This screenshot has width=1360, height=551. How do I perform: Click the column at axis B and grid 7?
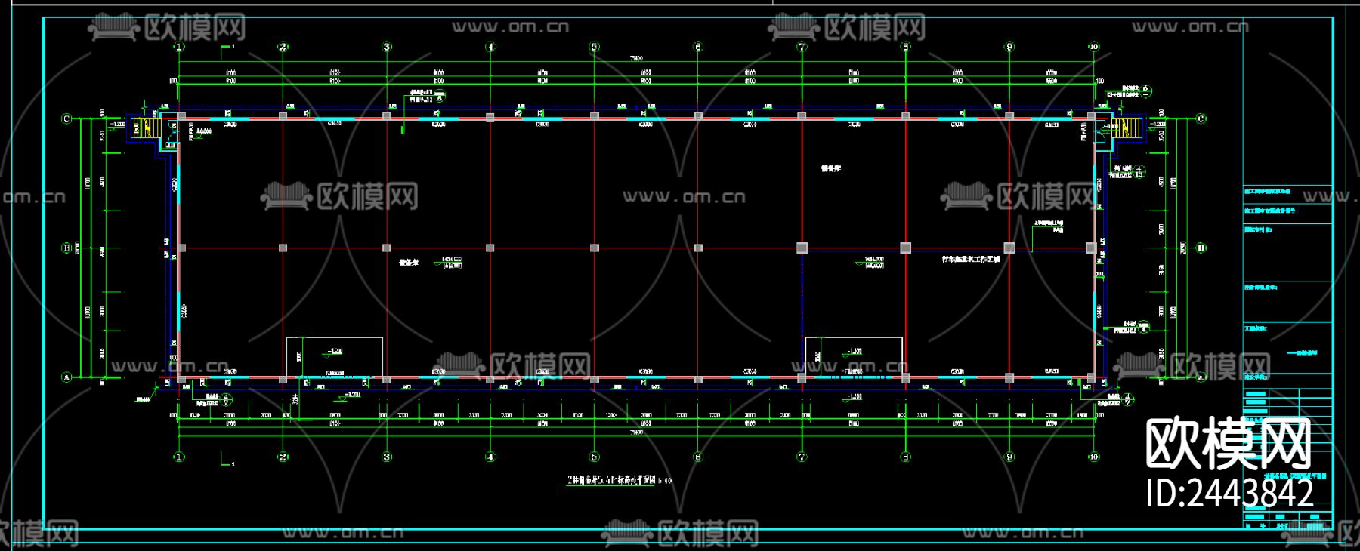802,248
